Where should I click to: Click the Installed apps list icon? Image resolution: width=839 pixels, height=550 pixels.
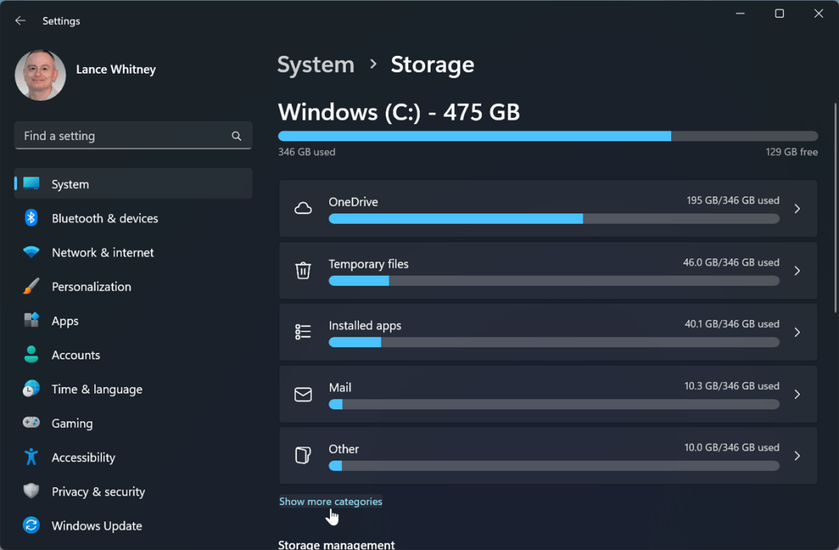303,332
